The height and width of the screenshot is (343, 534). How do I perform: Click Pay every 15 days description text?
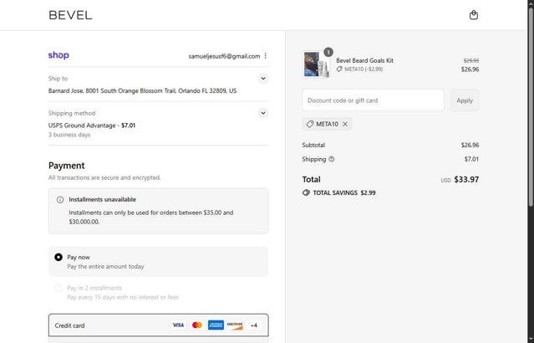pyautogui.click(x=123, y=297)
